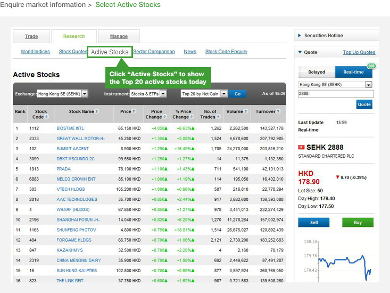Click help icon beside Stock Name header
This screenshot has height=293, width=390.
pos(97,111)
